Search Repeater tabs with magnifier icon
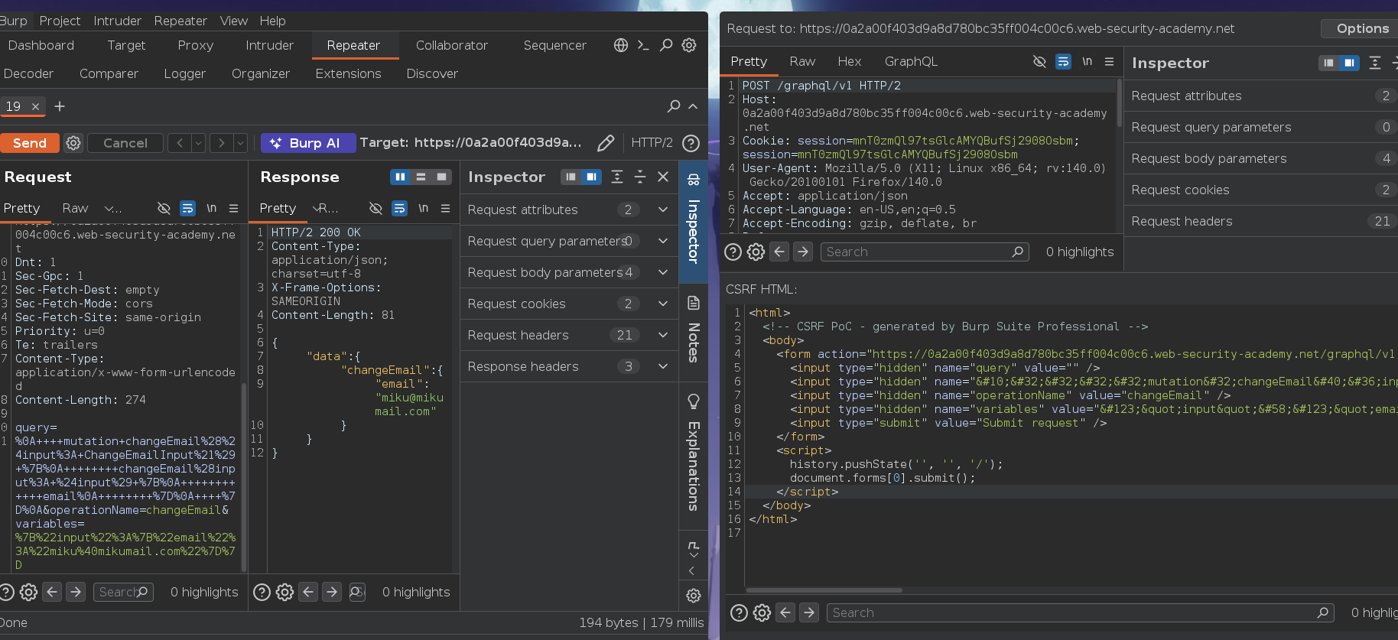 (x=674, y=106)
